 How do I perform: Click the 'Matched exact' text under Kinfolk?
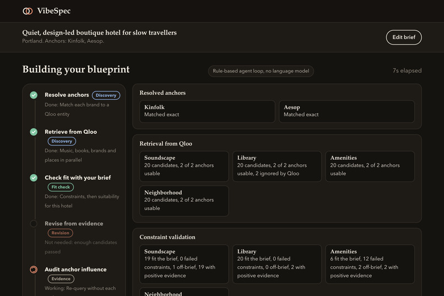[162, 115]
